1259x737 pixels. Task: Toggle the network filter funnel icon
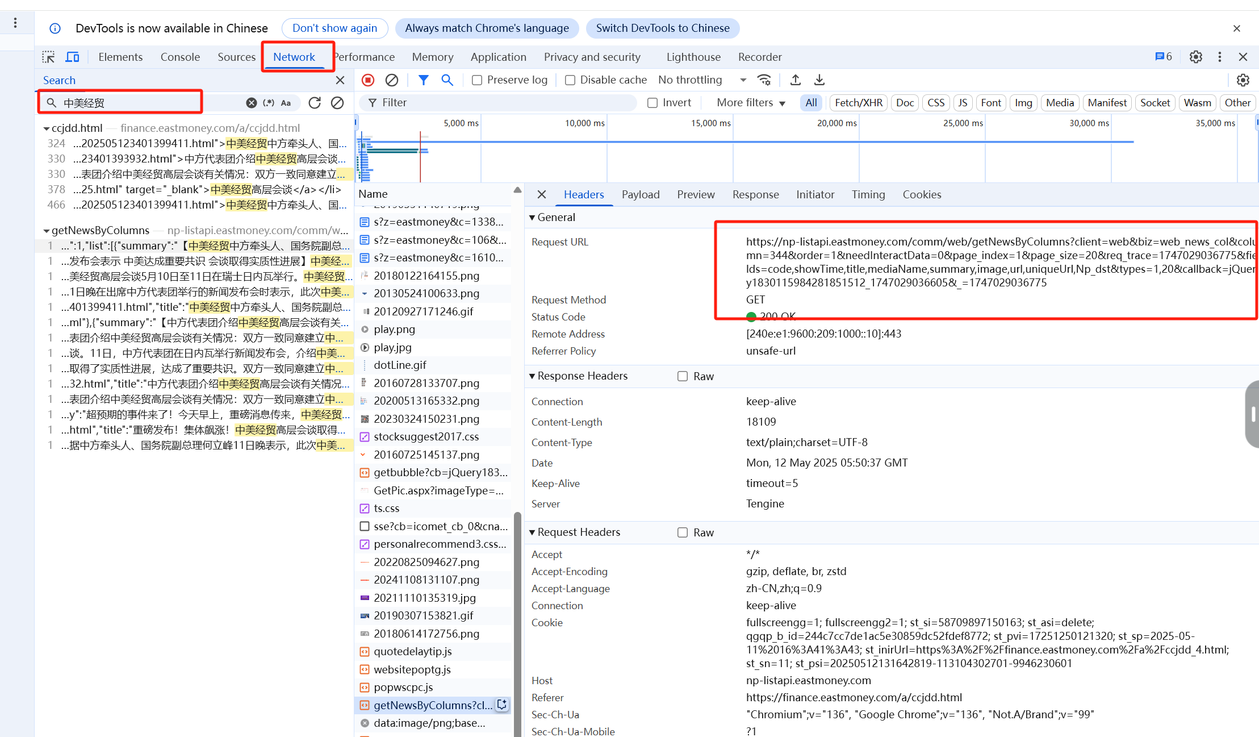(424, 80)
